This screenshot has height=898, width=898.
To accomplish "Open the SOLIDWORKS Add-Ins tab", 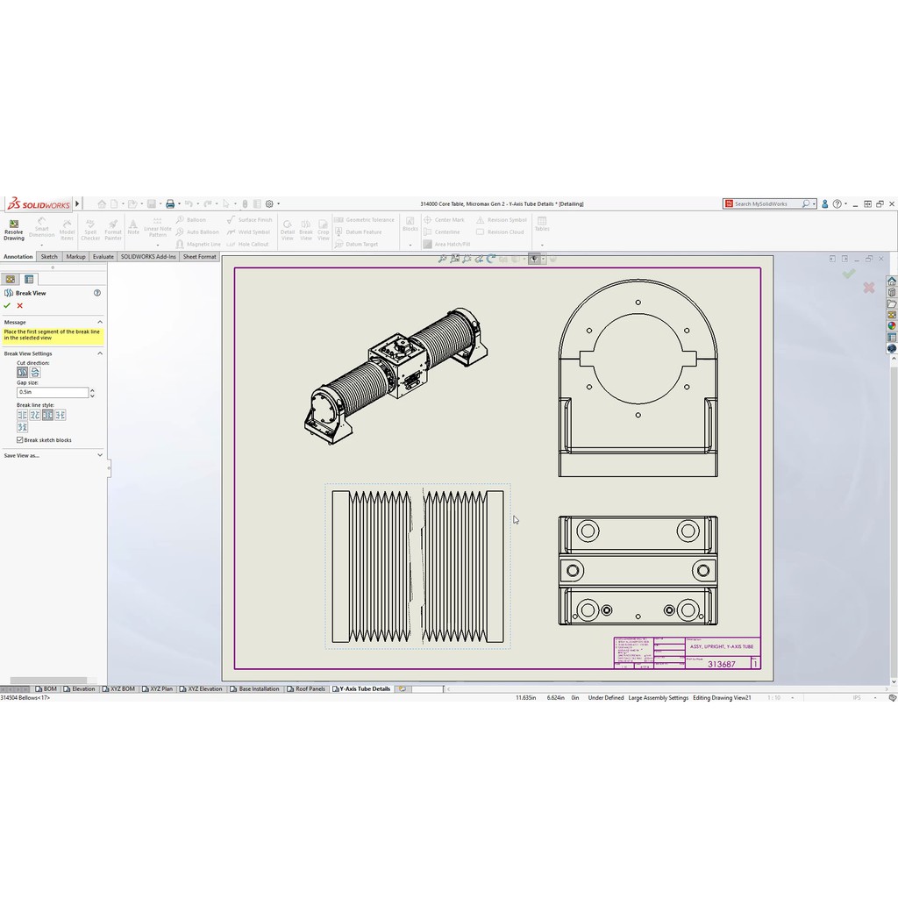I will tap(148, 257).
